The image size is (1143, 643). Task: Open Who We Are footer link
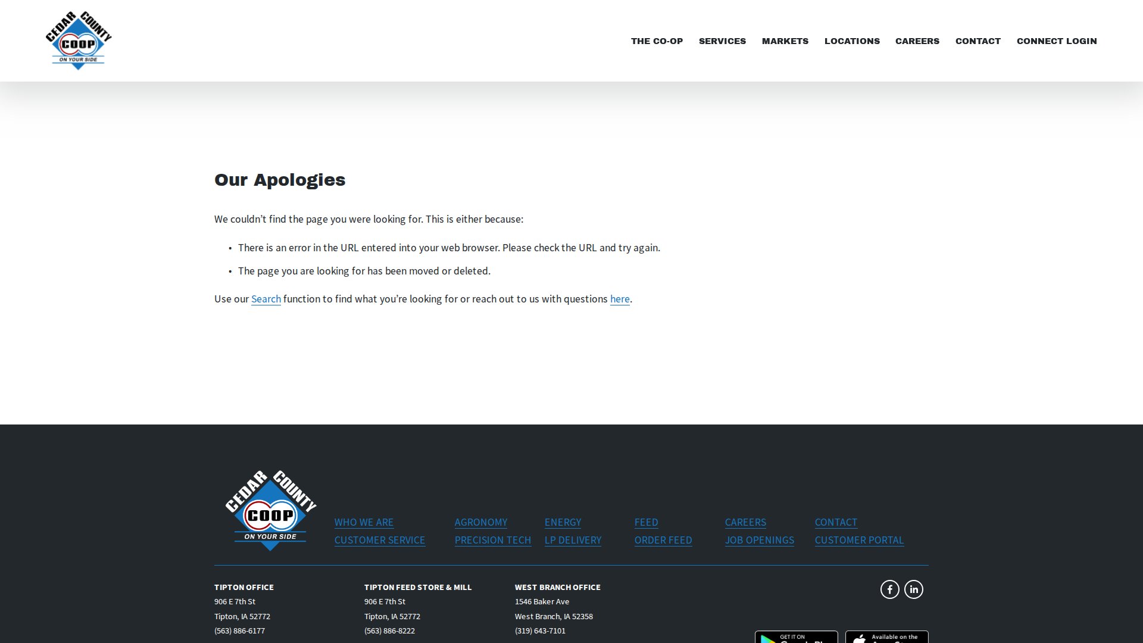364,522
